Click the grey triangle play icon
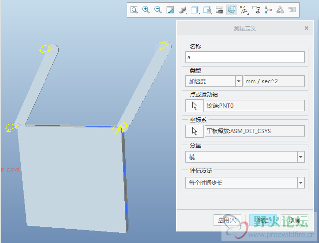The width and height of the screenshot is (319, 243). coord(280,10)
